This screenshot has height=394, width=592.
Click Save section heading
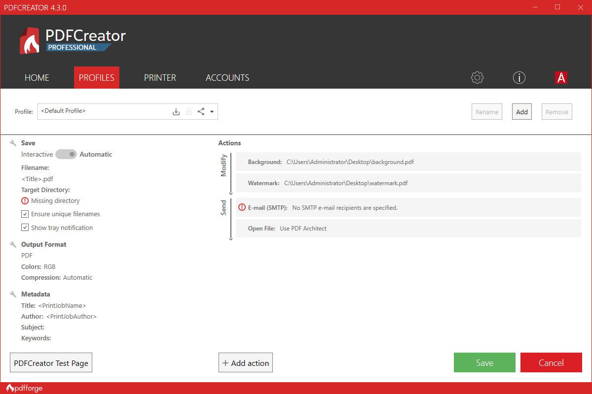[x=28, y=143]
